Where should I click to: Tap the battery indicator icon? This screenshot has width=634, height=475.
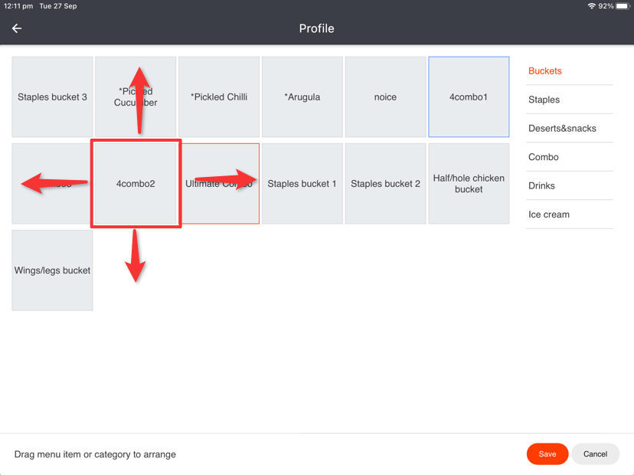(622, 6)
